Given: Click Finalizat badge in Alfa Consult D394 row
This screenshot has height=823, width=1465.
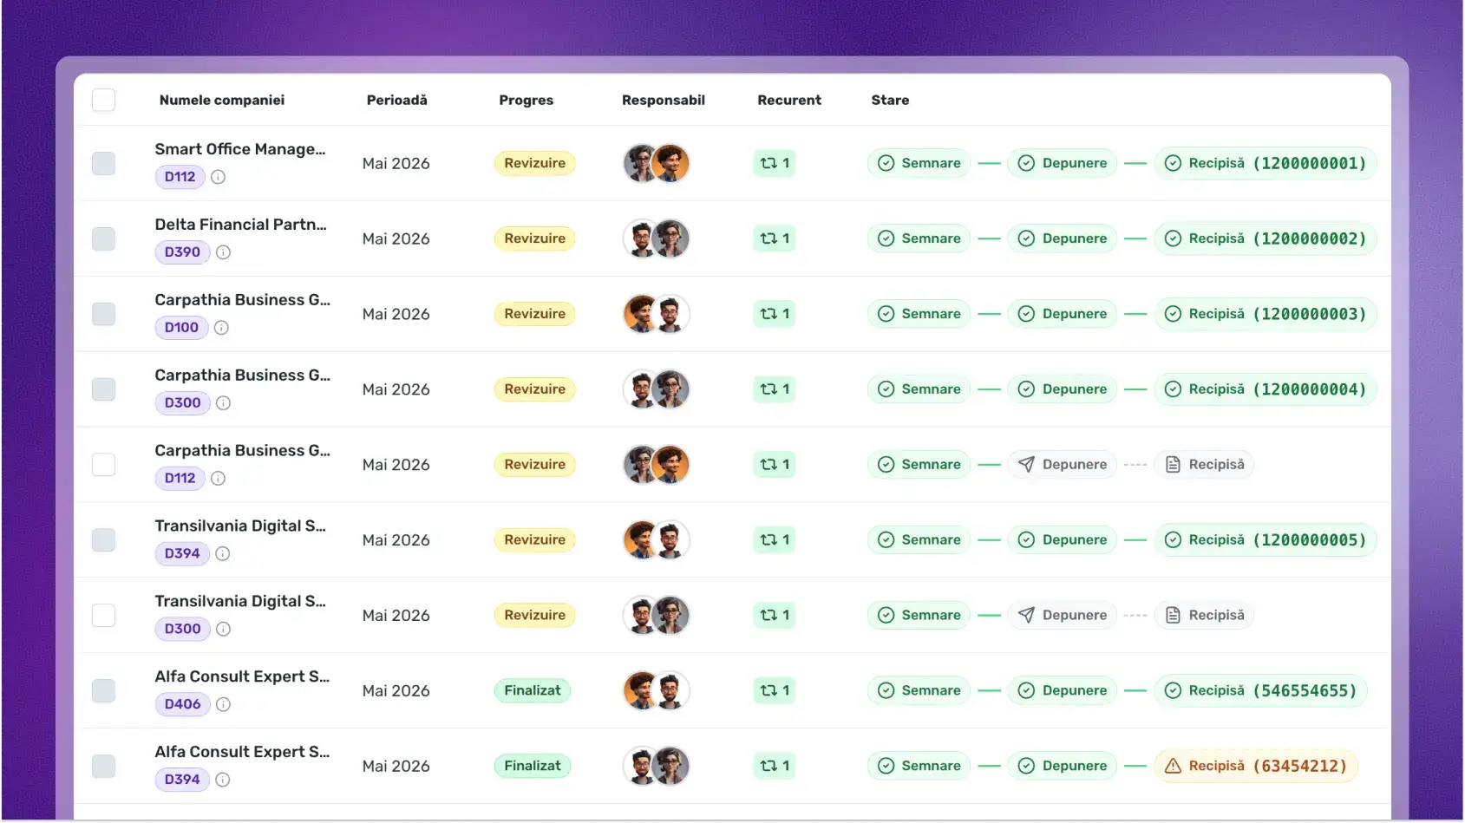Looking at the screenshot, I should [533, 766].
